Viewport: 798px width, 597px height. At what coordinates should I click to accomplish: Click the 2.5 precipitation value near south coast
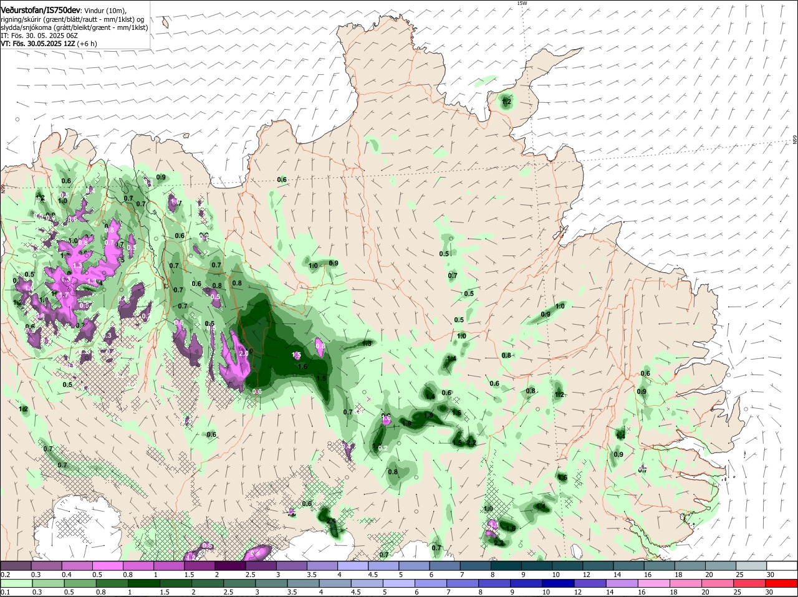(331, 521)
